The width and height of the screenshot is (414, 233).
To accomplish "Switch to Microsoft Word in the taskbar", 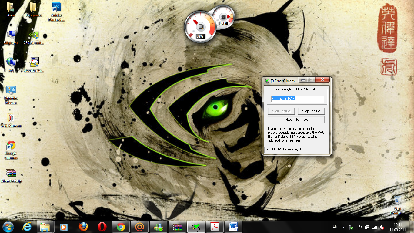I will [234, 227].
